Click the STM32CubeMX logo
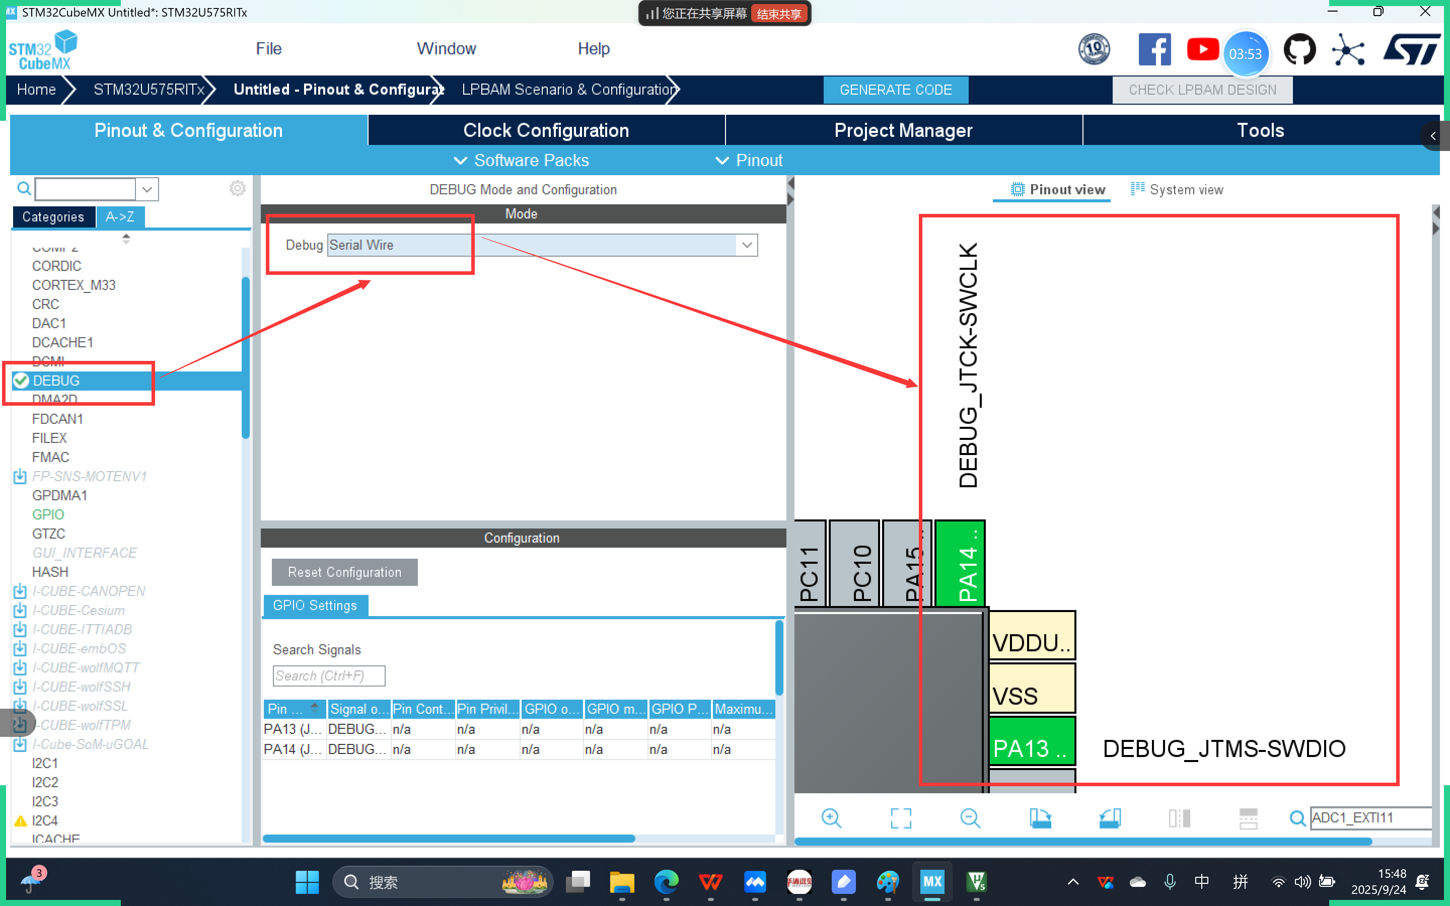This screenshot has width=1450, height=906. tap(43, 50)
